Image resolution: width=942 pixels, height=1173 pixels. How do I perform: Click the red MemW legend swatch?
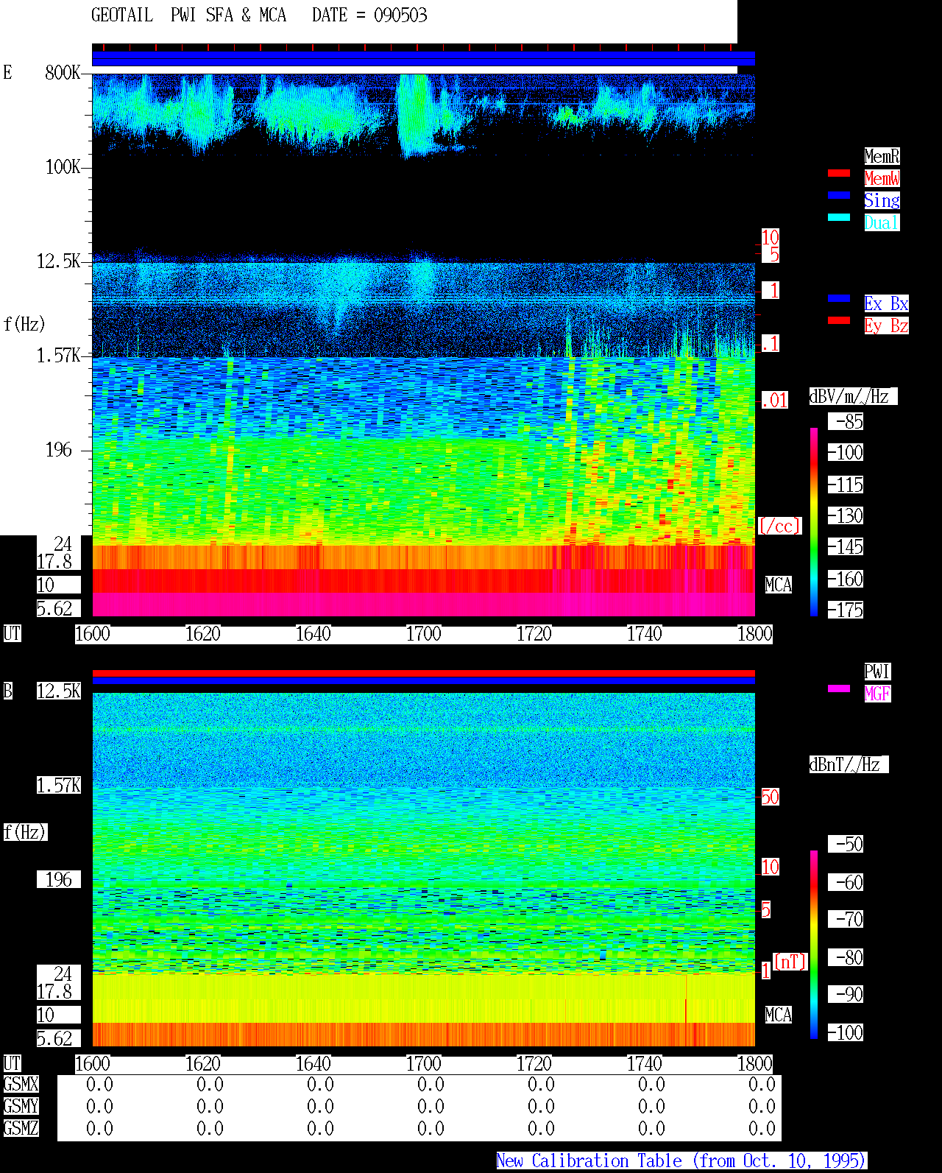(839, 173)
